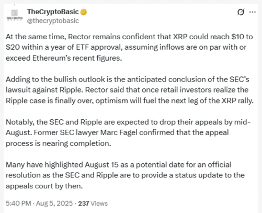Image resolution: width=262 pixels, height=213 pixels.
Task: Click the paragraph starting 'Notably, the SEC'
Action: 128,133
